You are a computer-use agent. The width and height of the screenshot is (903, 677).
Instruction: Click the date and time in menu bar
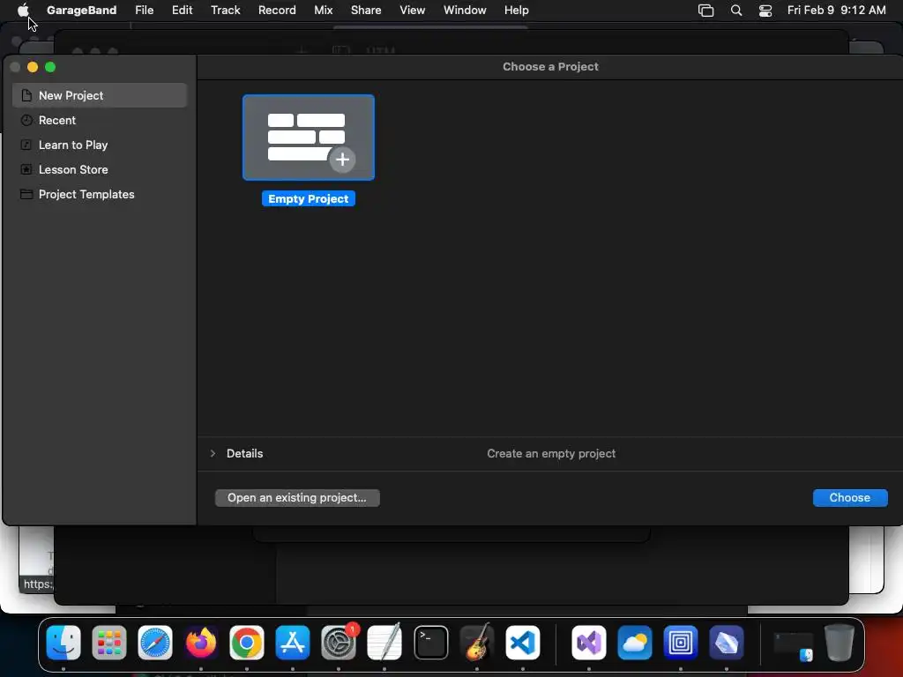pyautogui.click(x=836, y=10)
